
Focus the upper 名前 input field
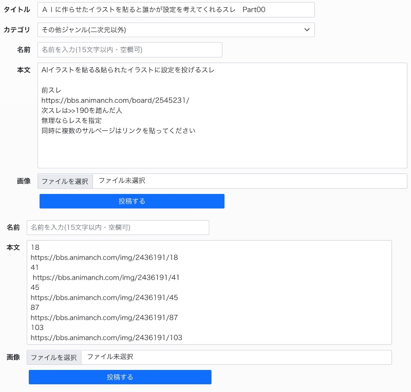click(x=130, y=50)
